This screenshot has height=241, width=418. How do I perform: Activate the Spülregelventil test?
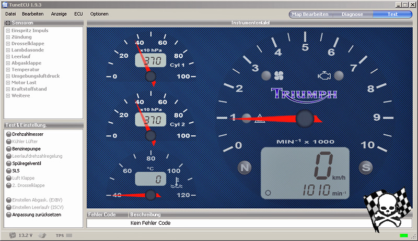[x=9, y=163]
